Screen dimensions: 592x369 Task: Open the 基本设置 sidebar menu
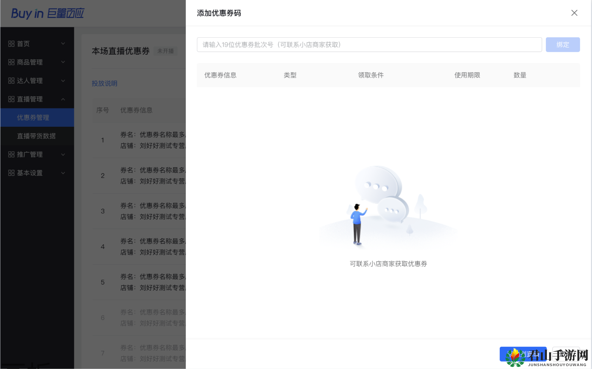pyautogui.click(x=37, y=173)
